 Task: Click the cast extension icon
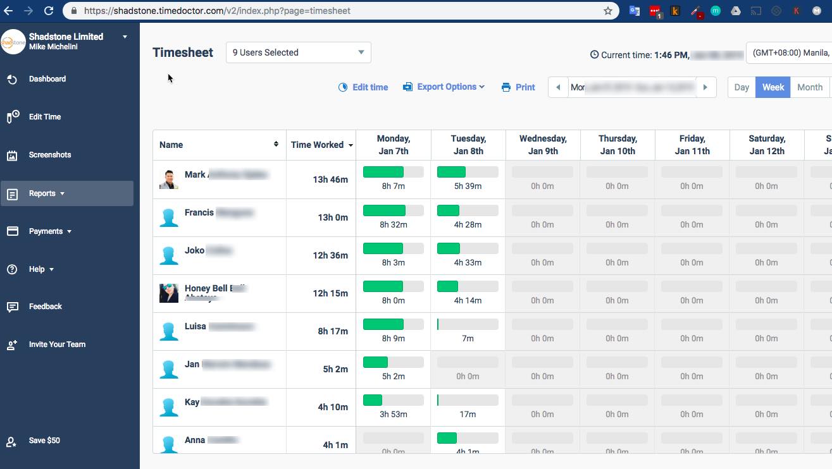click(756, 11)
